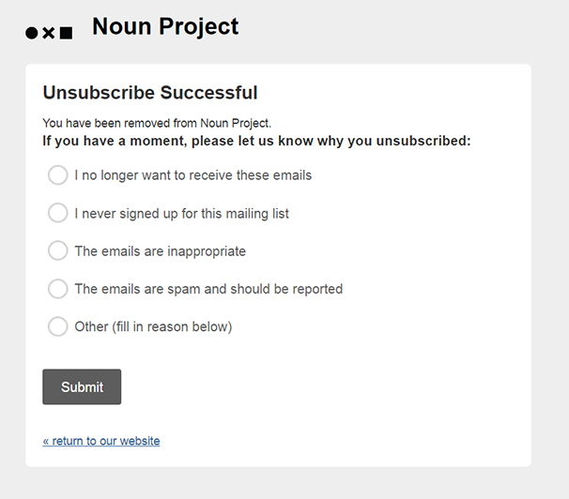Click the X symbol in the logo
Screen dimensions: 569x499
(49, 34)
